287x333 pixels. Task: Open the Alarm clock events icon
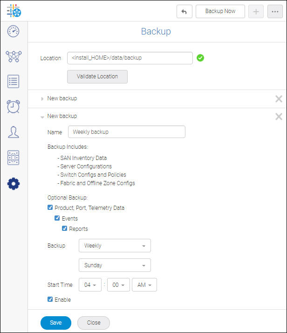(14, 107)
